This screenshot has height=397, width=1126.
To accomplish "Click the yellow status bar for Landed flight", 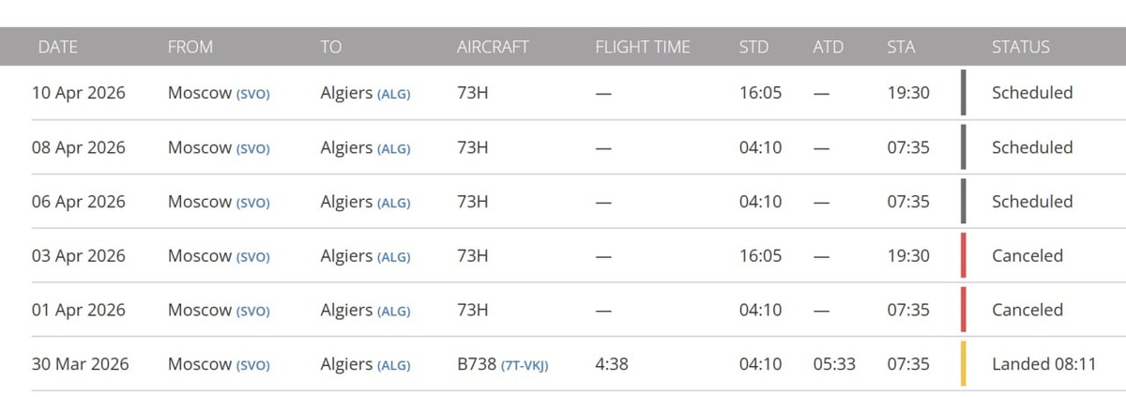I will pyautogui.click(x=963, y=363).
